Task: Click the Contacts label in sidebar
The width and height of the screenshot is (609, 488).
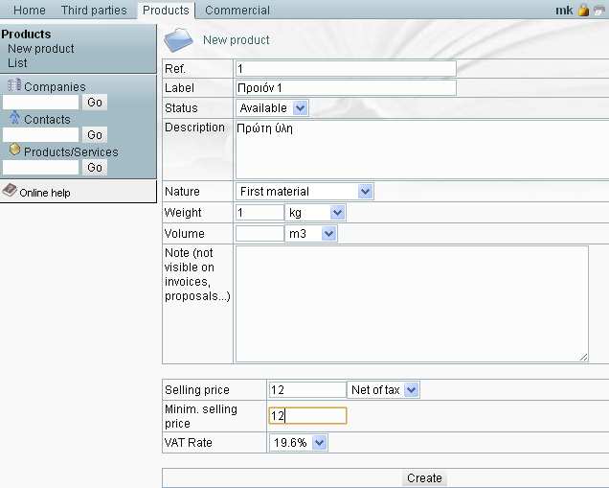Action: 47,120
